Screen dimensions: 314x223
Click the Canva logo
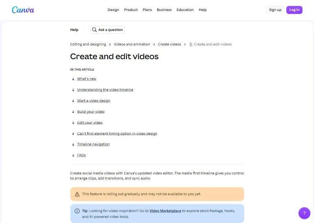(23, 9)
